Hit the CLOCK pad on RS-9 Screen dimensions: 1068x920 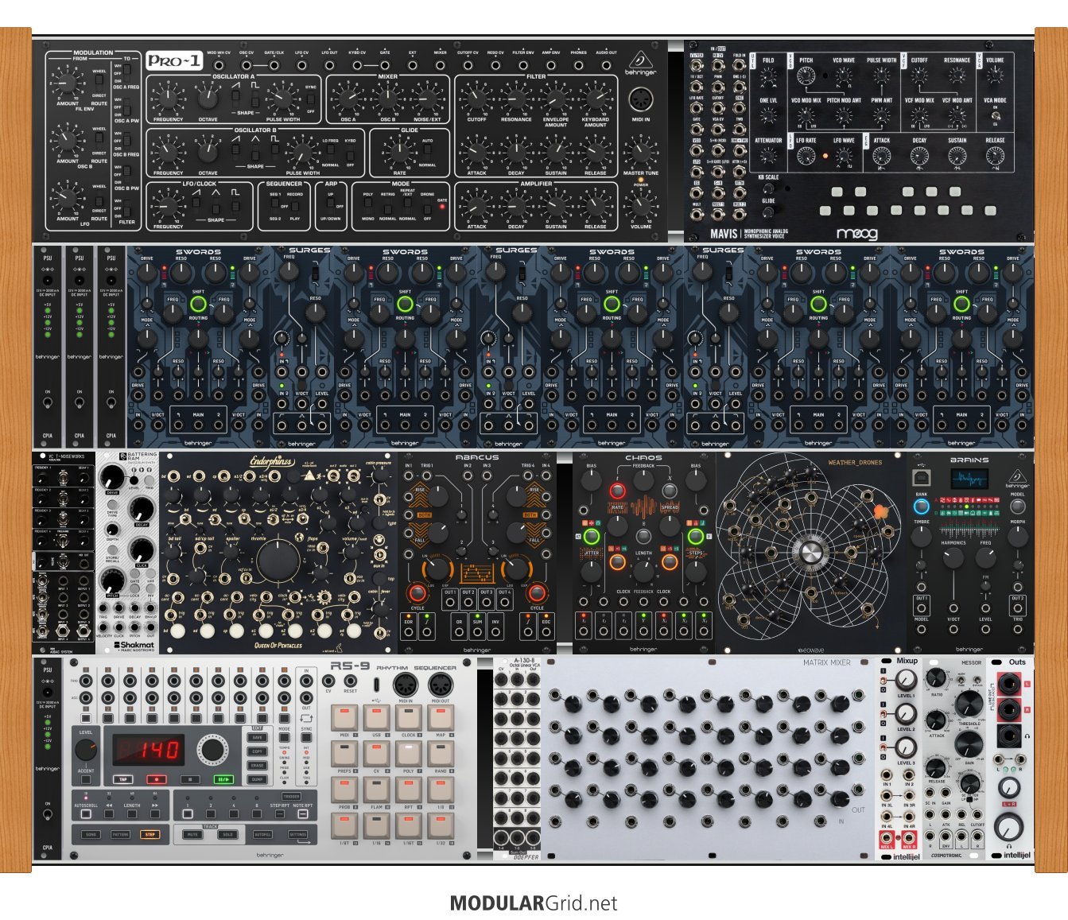point(408,717)
